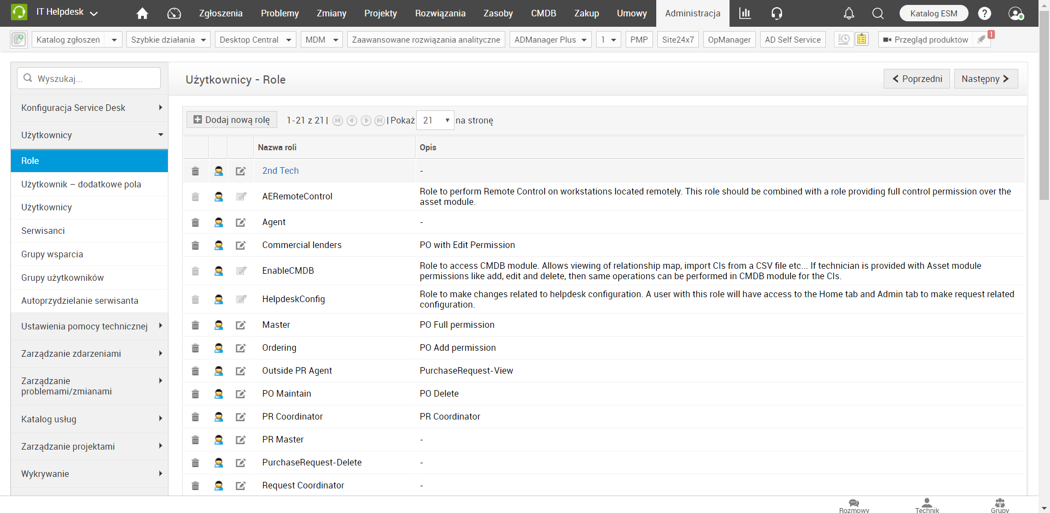1050x513 pixels.
Task: Click the search magnifier in top bar
Action: (878, 14)
